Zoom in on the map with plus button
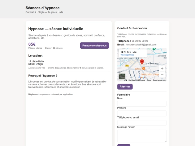195x146 pixels. click(162, 68)
